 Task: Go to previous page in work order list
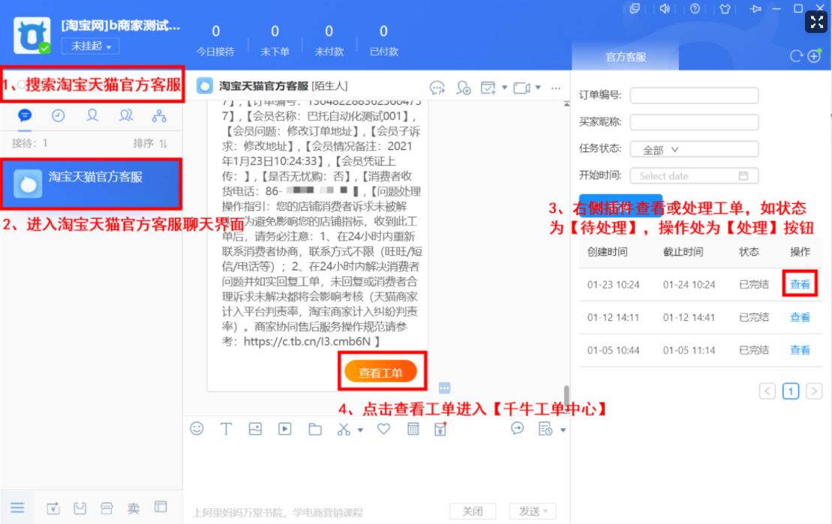coord(767,391)
